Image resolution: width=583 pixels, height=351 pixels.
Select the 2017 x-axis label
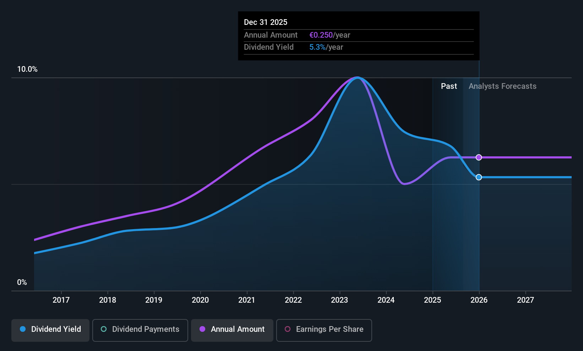pyautogui.click(x=61, y=300)
